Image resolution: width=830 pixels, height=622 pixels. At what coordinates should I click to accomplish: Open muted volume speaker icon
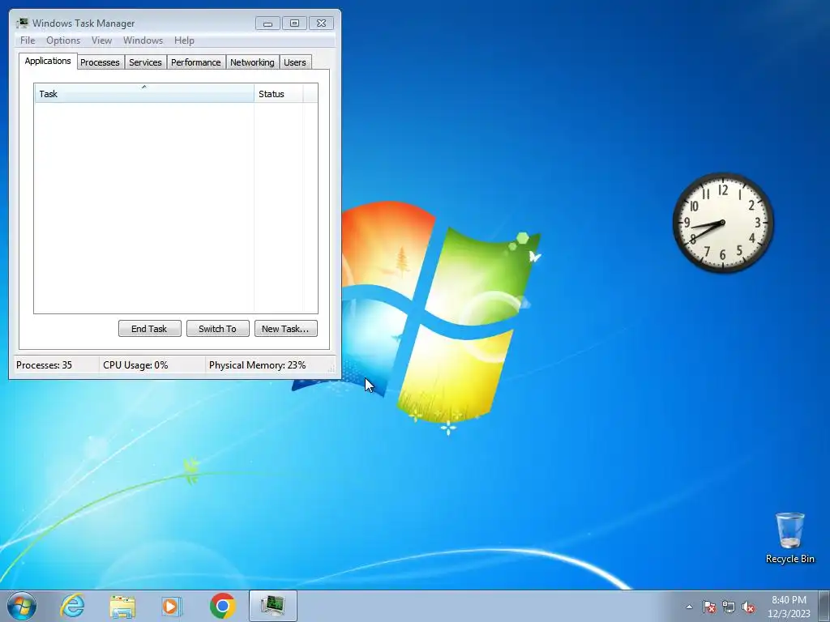click(x=748, y=607)
